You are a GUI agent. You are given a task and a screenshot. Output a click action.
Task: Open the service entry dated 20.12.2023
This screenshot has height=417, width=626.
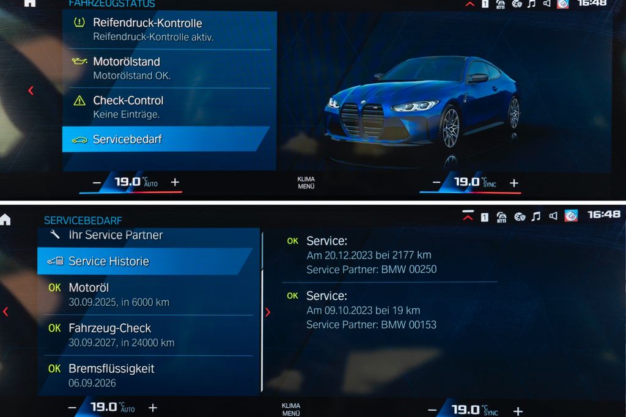point(371,255)
